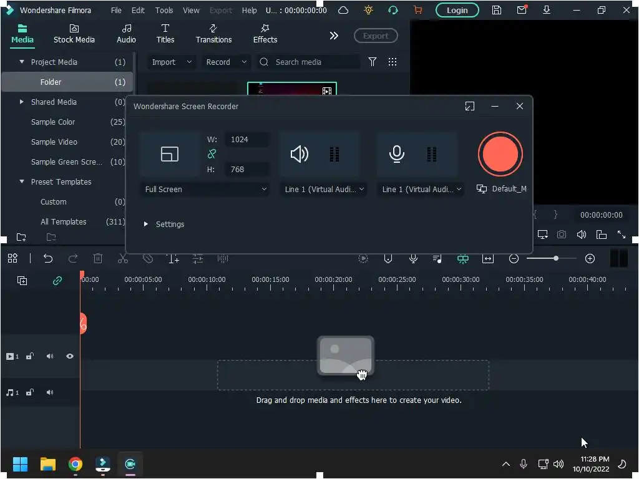The width and height of the screenshot is (639, 479).
Task: Adjust the timeline zoom slider handle
Action: click(x=555, y=258)
